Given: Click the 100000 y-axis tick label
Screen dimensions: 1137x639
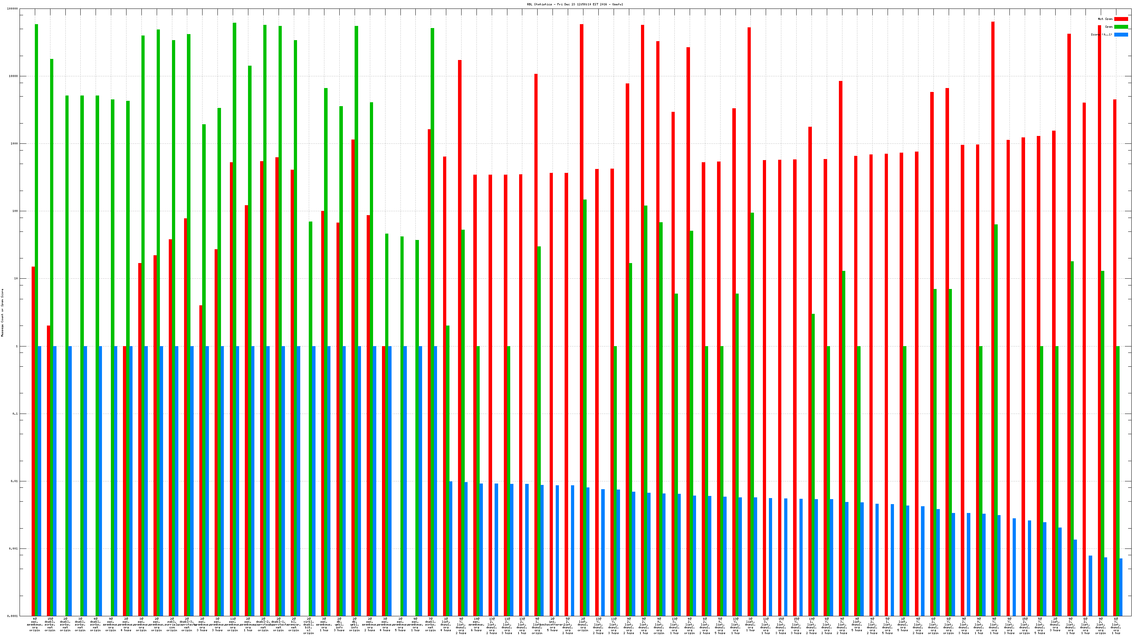Looking at the screenshot, I should 12,9.
